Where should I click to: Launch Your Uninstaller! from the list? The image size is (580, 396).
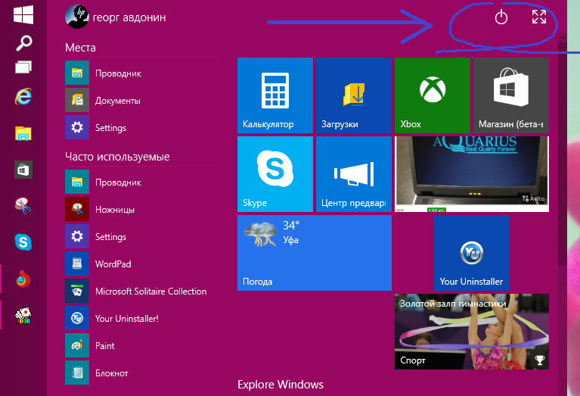tap(142, 318)
